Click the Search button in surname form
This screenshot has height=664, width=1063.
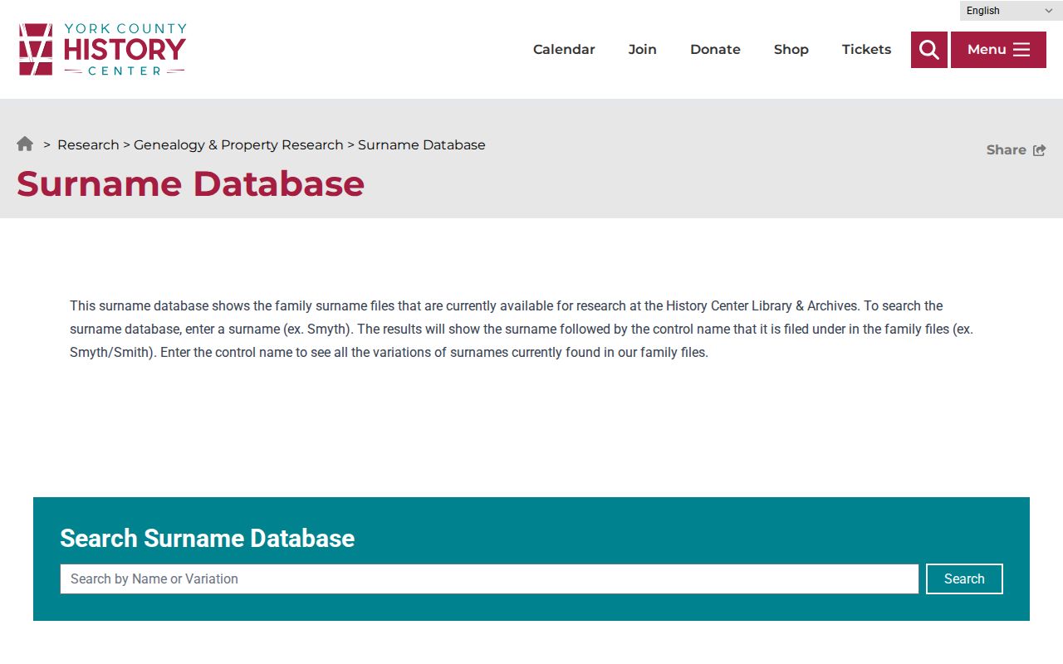(x=964, y=579)
